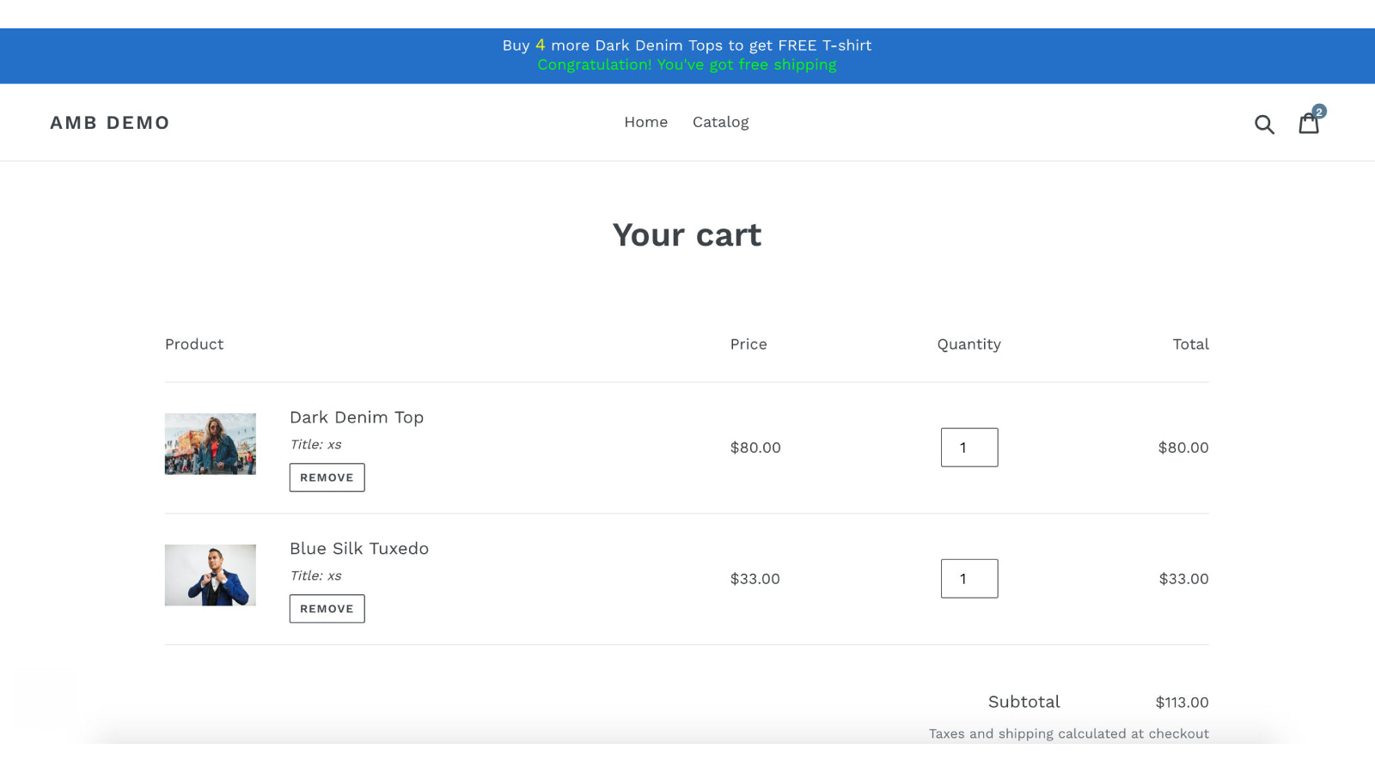Click the taxes and shipping note
This screenshot has width=1375, height=773.
click(1068, 733)
